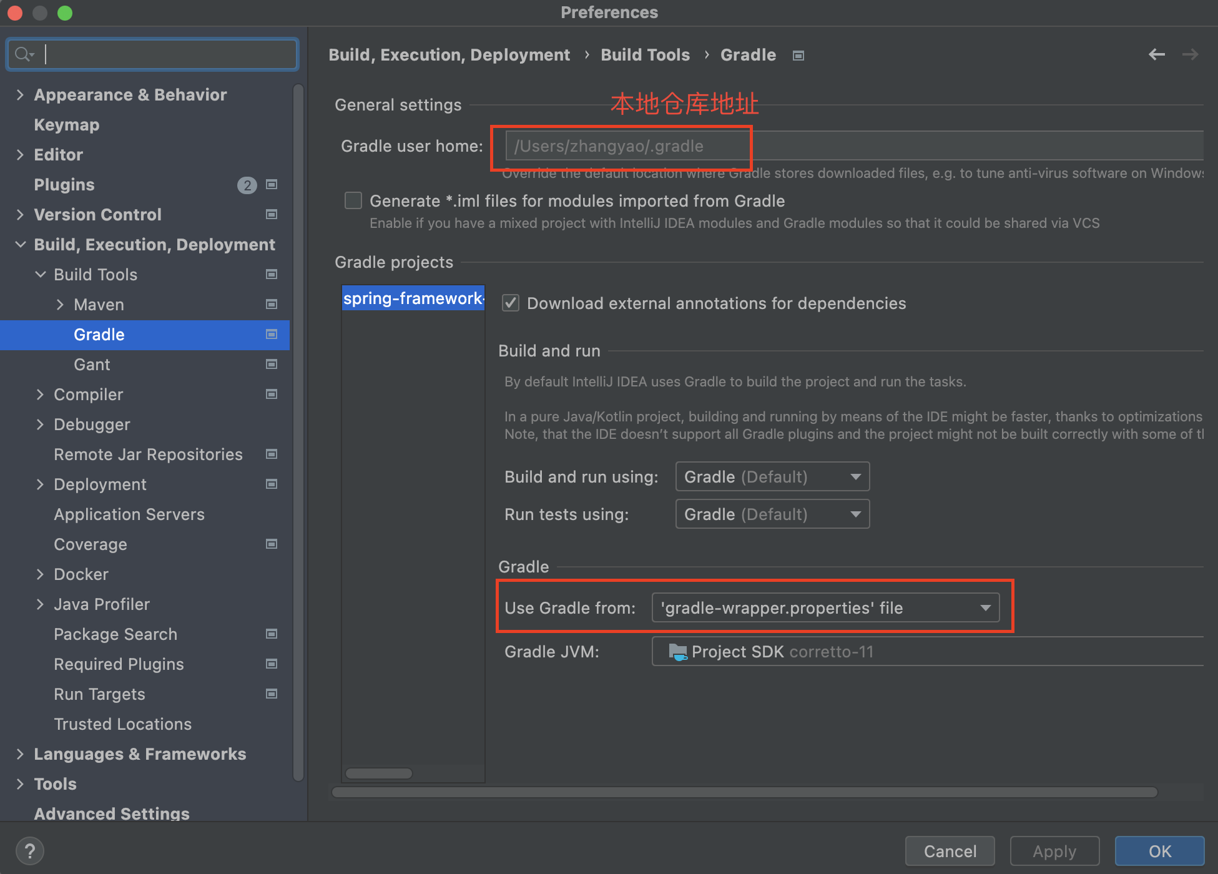Click the Plugins update count badge
Viewport: 1218px width, 874px height.
pyautogui.click(x=247, y=185)
